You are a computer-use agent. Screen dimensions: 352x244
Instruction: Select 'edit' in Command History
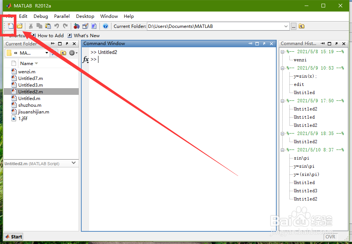299,84
